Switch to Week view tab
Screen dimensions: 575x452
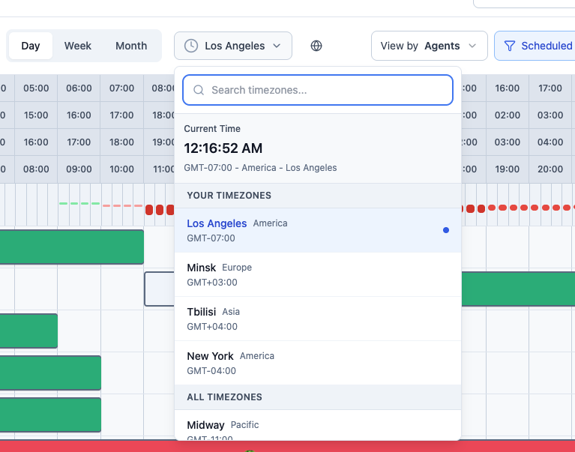(x=78, y=46)
